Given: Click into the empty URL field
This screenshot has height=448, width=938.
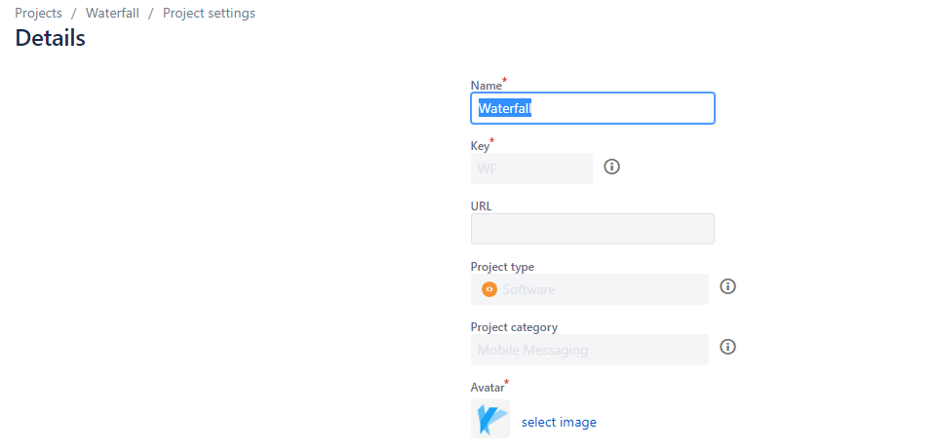Looking at the screenshot, I should pyautogui.click(x=592, y=229).
